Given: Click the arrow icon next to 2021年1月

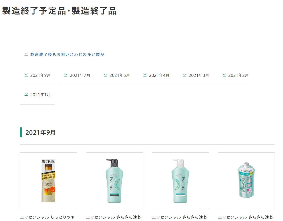Looking at the screenshot, I should point(26,94).
